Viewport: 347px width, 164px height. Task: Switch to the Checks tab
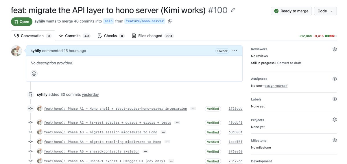111,36
